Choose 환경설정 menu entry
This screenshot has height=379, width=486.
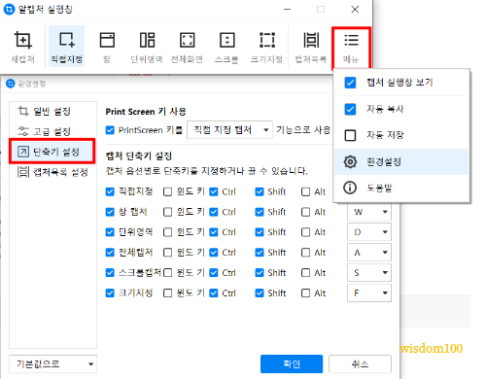coord(401,161)
